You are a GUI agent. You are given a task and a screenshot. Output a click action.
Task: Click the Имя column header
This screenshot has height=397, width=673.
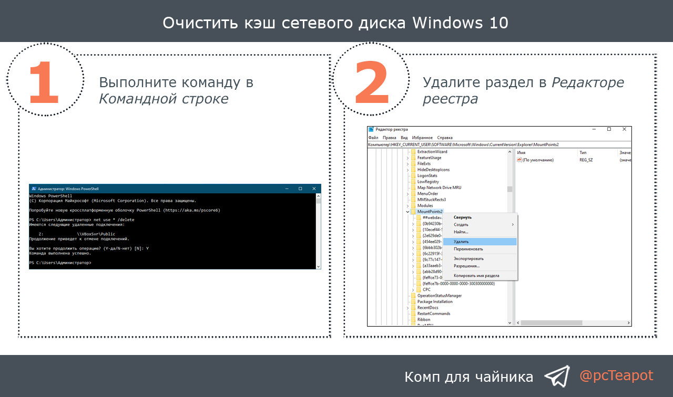pyautogui.click(x=546, y=152)
